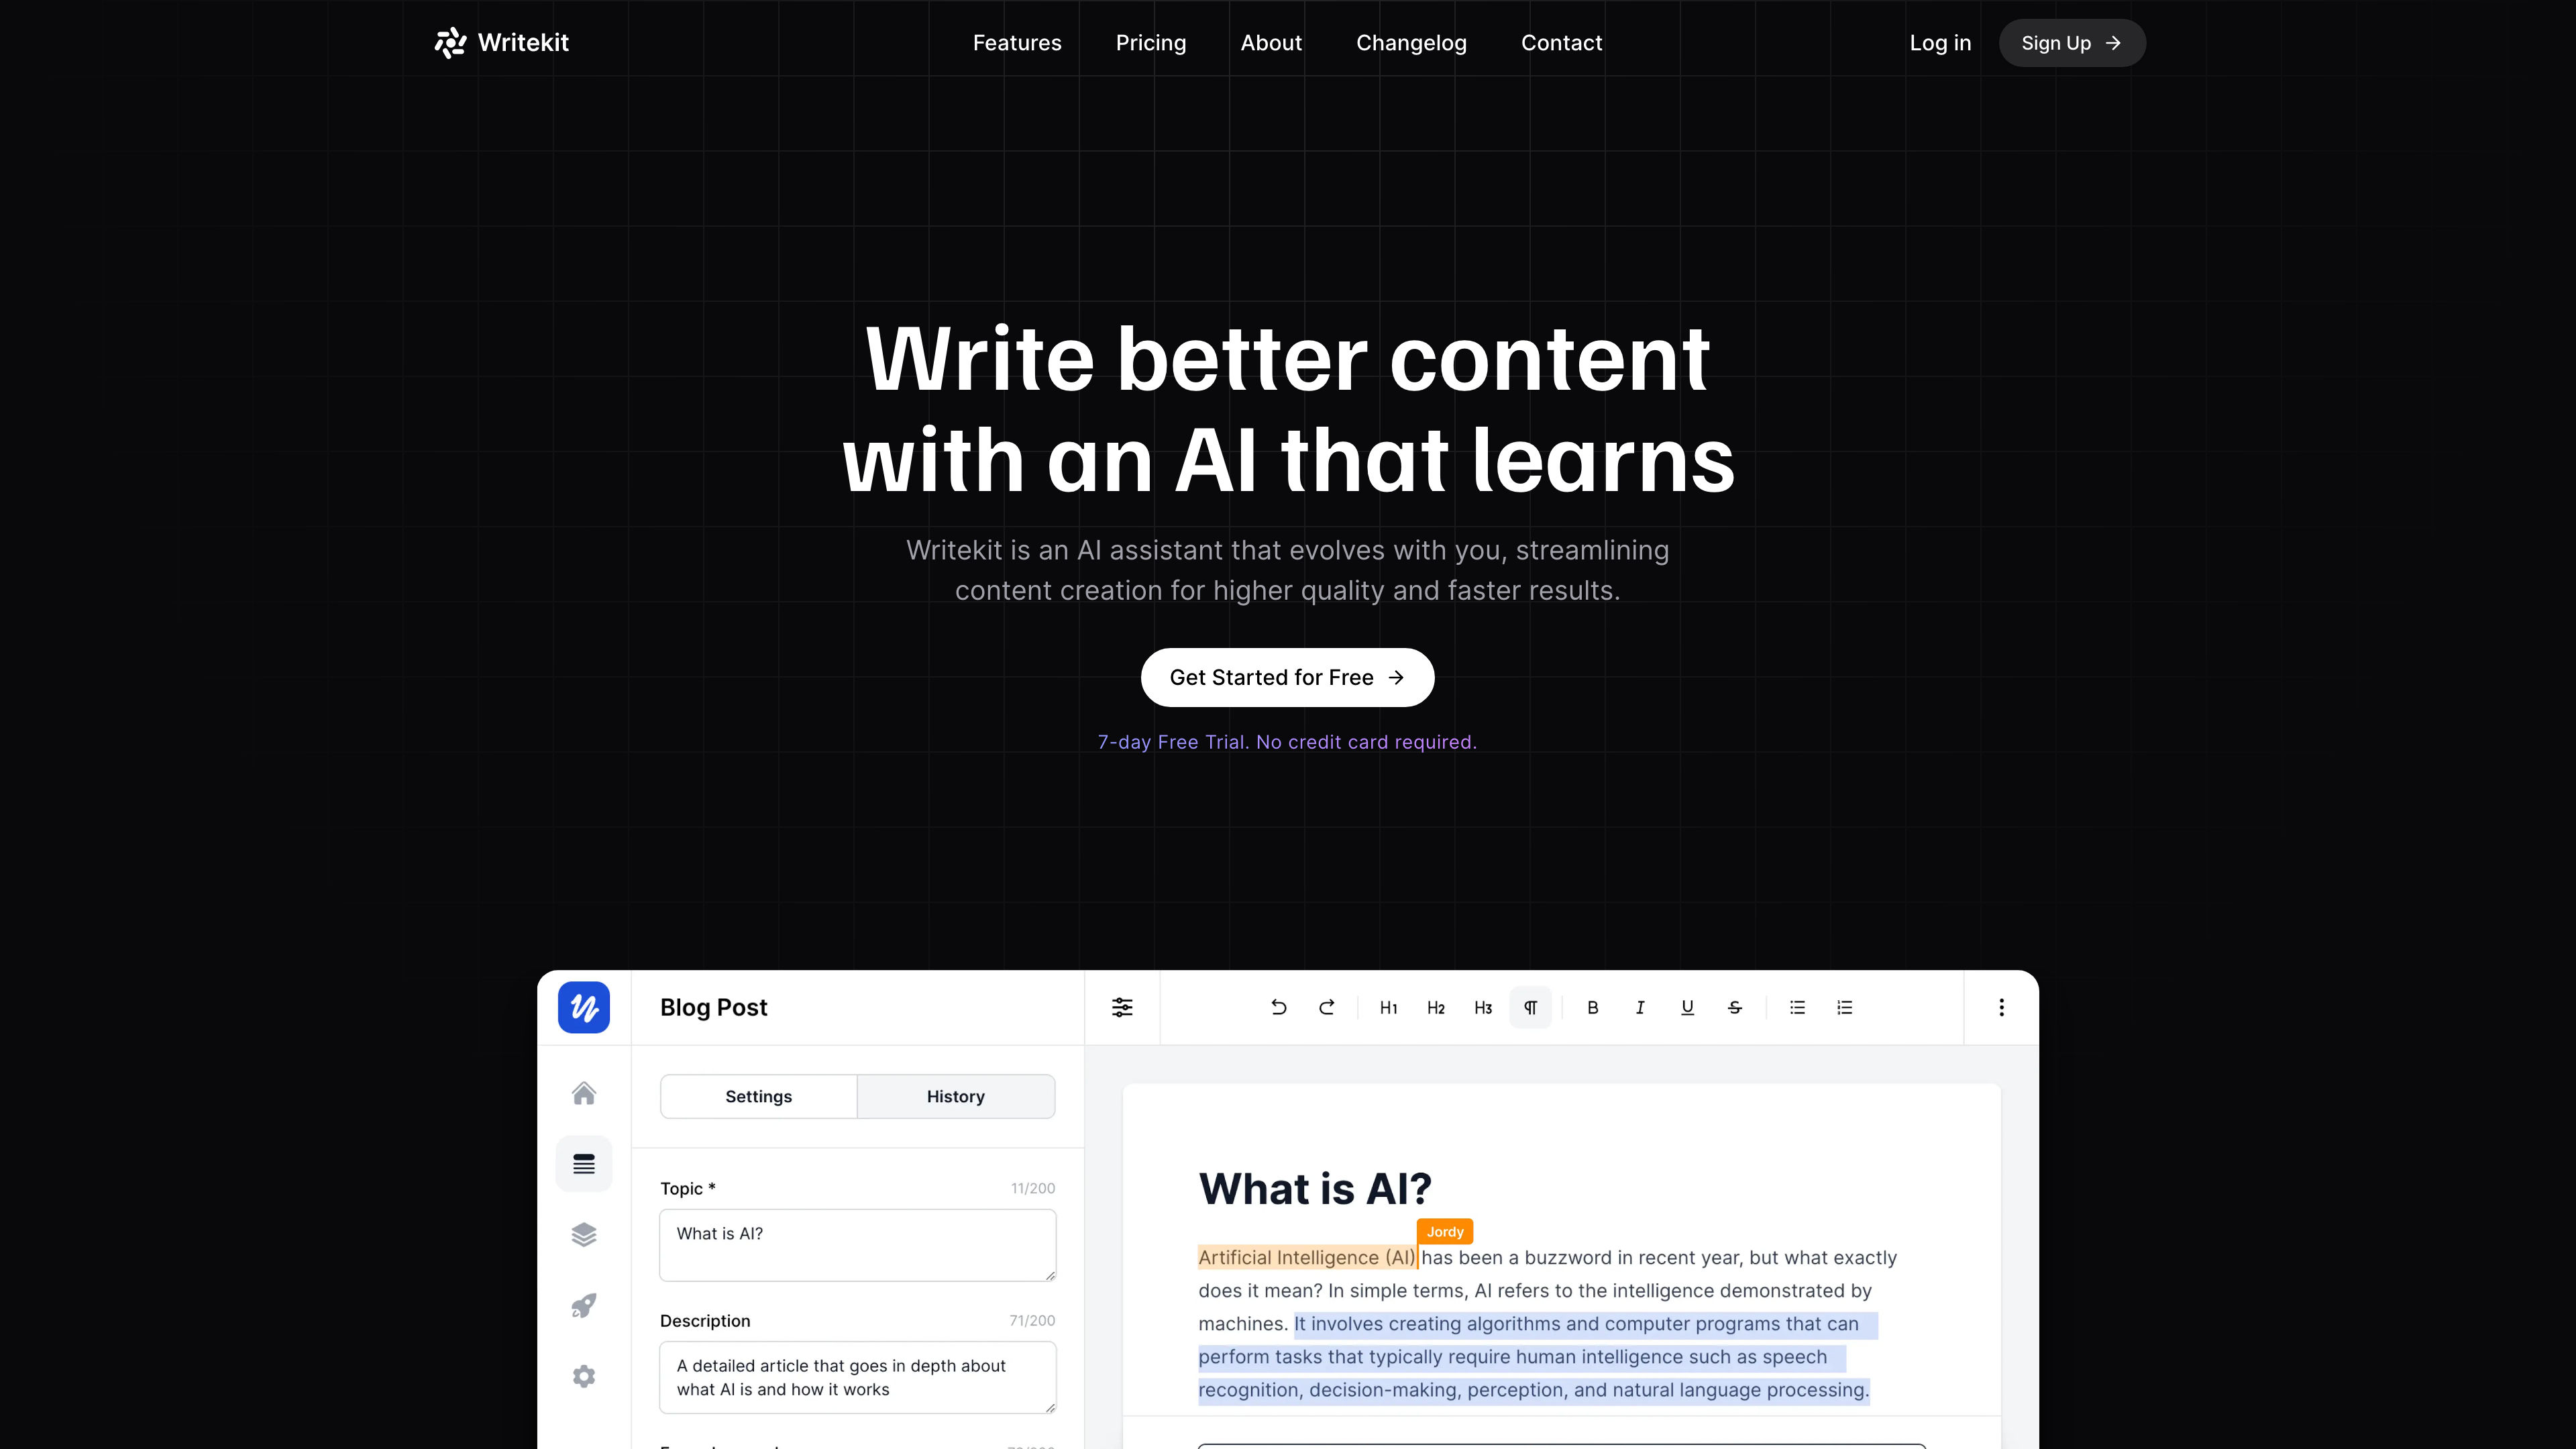
Task: Switch to the Settings tab
Action: [x=757, y=1095]
